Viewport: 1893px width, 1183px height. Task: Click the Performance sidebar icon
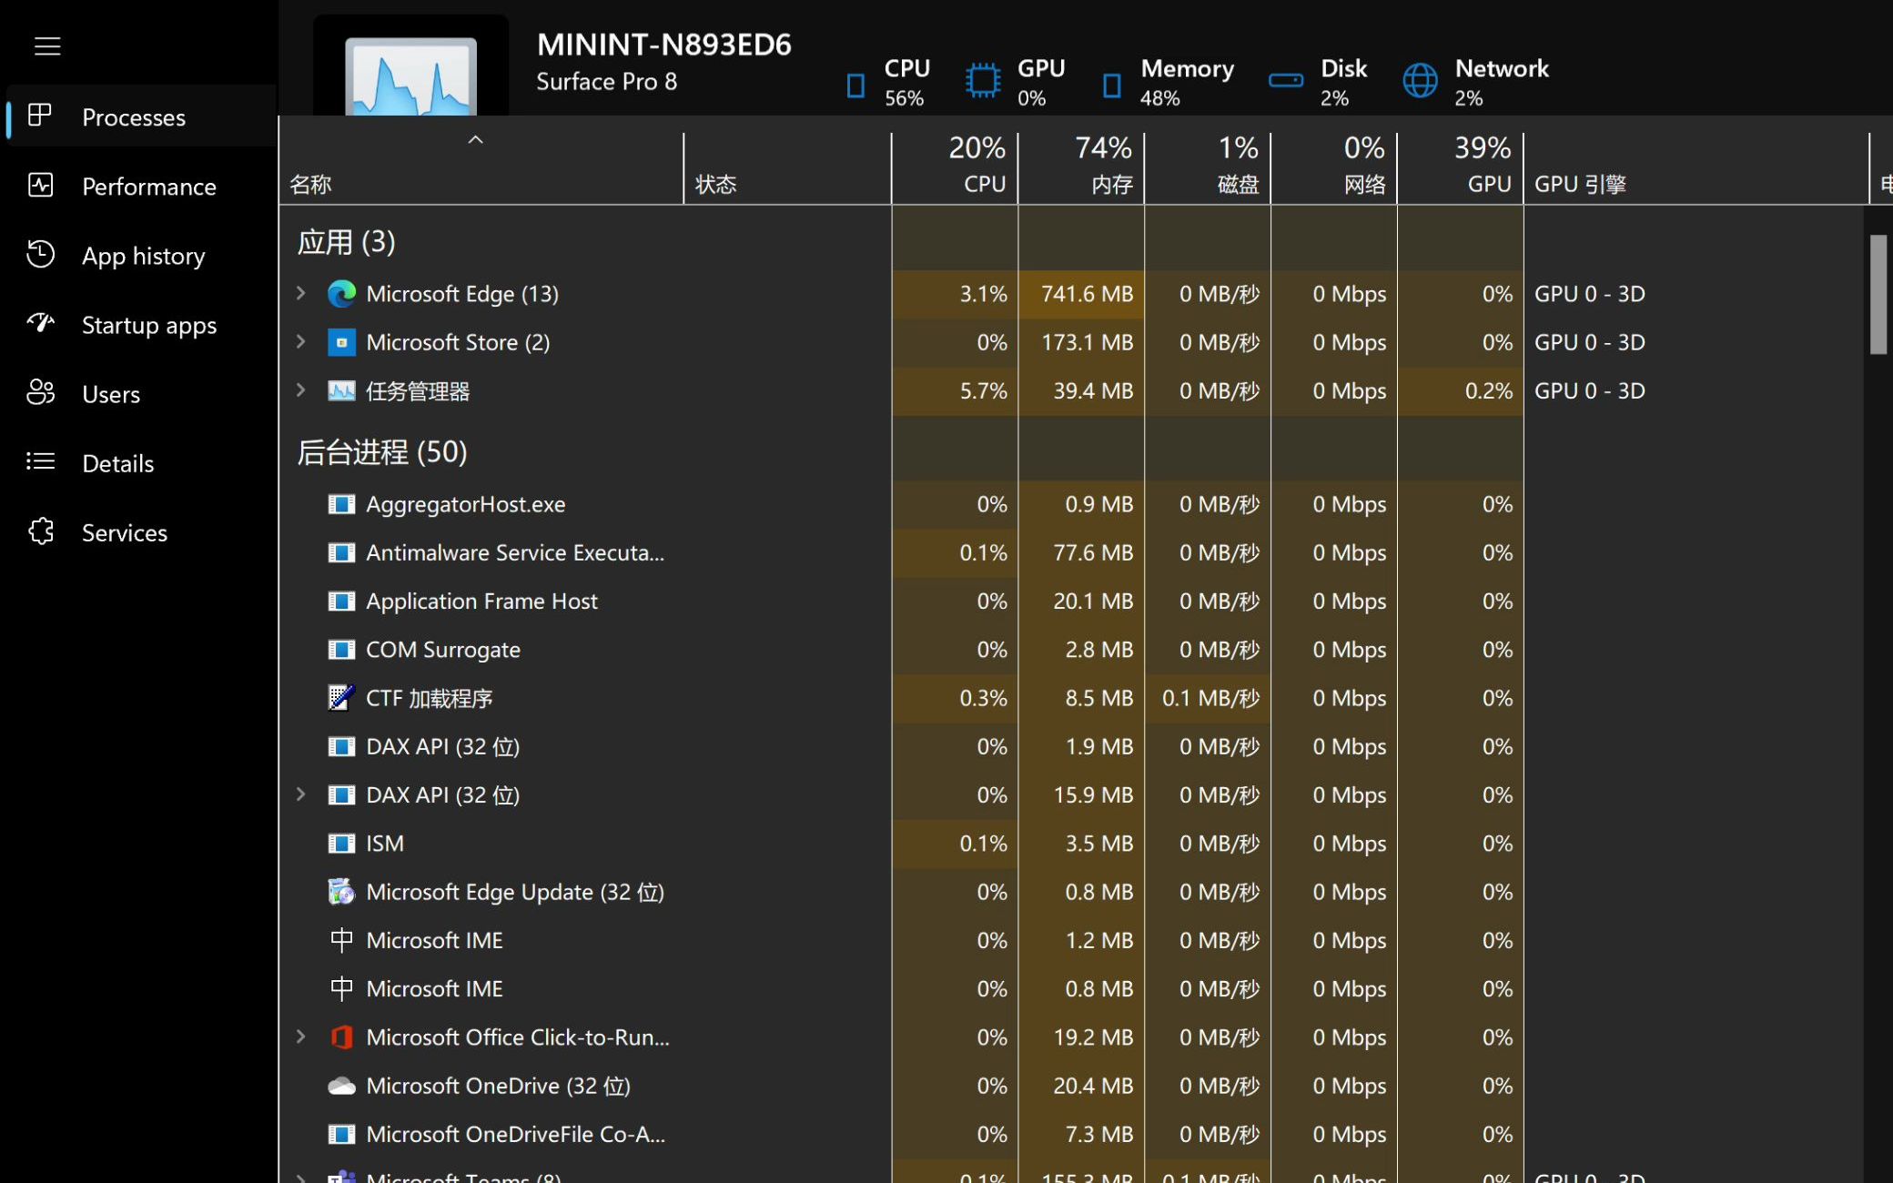[41, 186]
